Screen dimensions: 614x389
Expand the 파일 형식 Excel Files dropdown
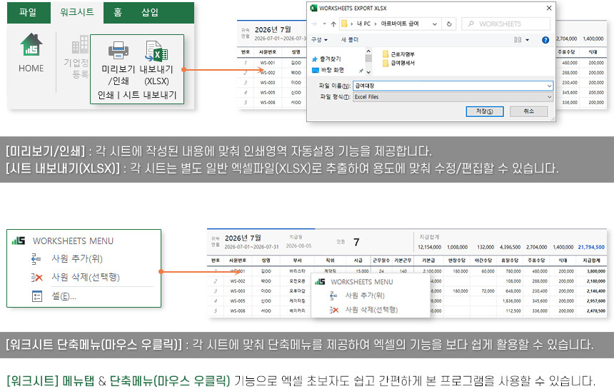[x=548, y=96]
